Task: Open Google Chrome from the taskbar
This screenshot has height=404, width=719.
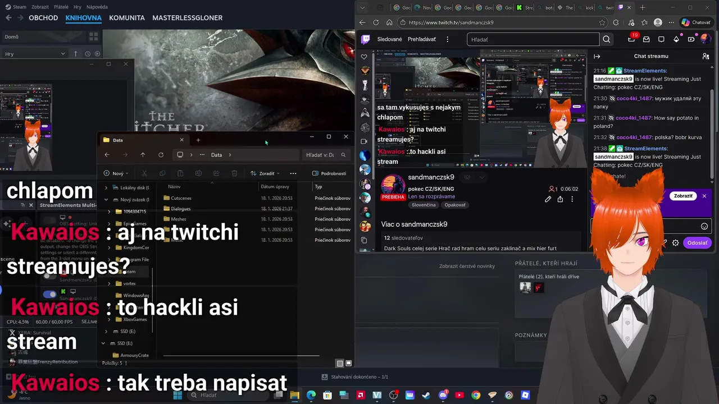Action: tap(476, 395)
